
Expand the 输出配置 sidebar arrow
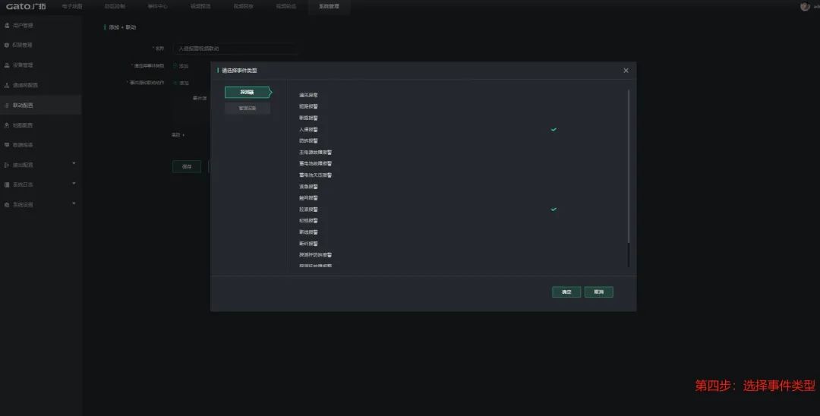(74, 163)
